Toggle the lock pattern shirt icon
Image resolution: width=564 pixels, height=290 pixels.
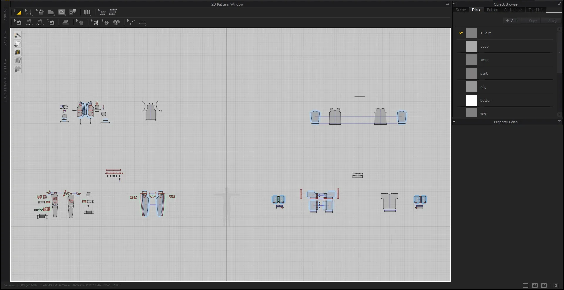(x=18, y=69)
